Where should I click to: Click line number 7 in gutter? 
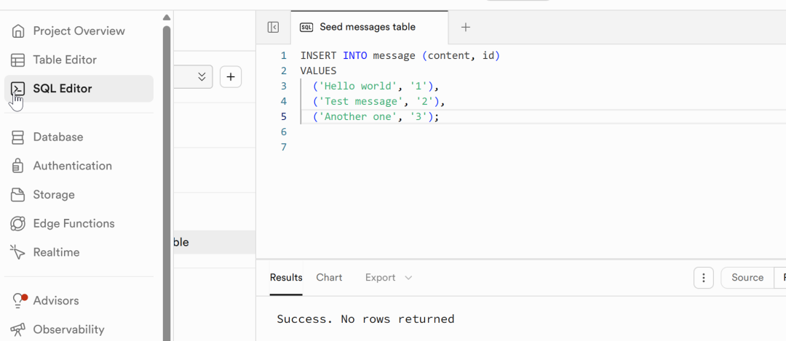(284, 147)
